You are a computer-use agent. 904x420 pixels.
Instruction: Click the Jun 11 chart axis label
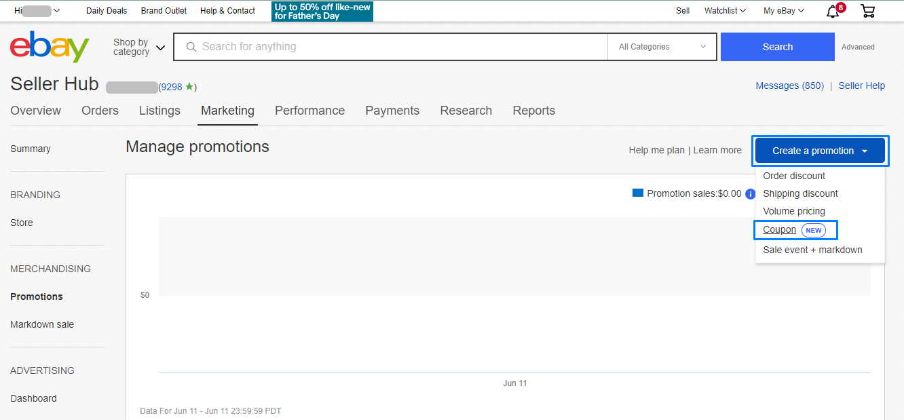[515, 383]
